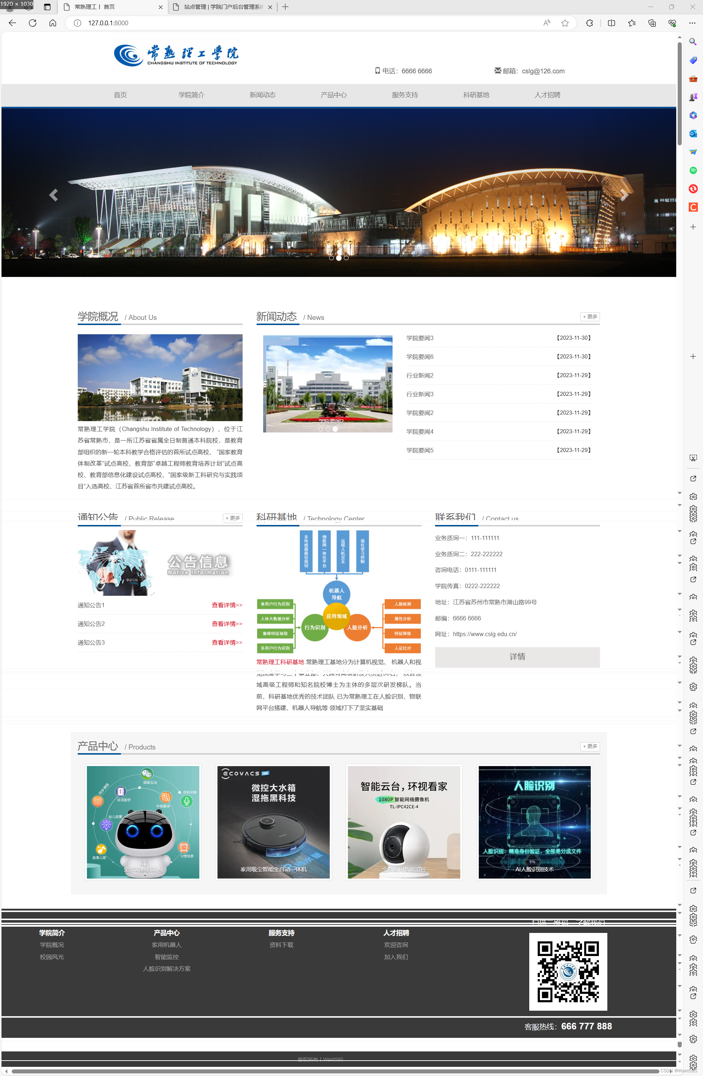This screenshot has height=1076, width=703.
Task: Open the vacuum robot product thumbnail
Action: tap(273, 822)
